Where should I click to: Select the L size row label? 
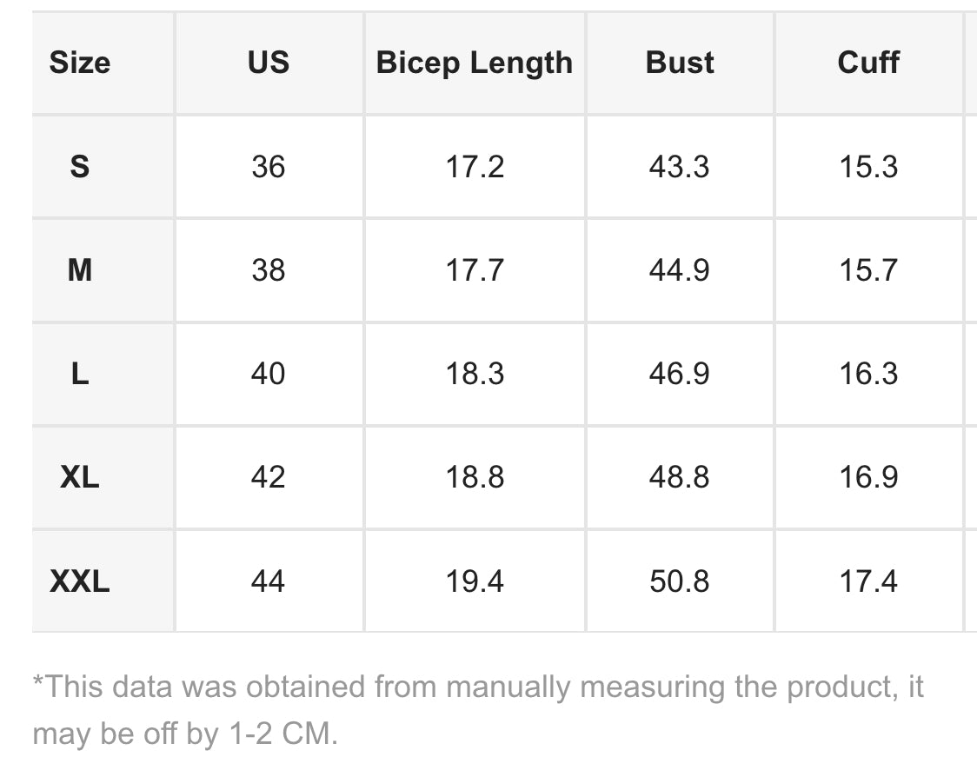(x=80, y=374)
